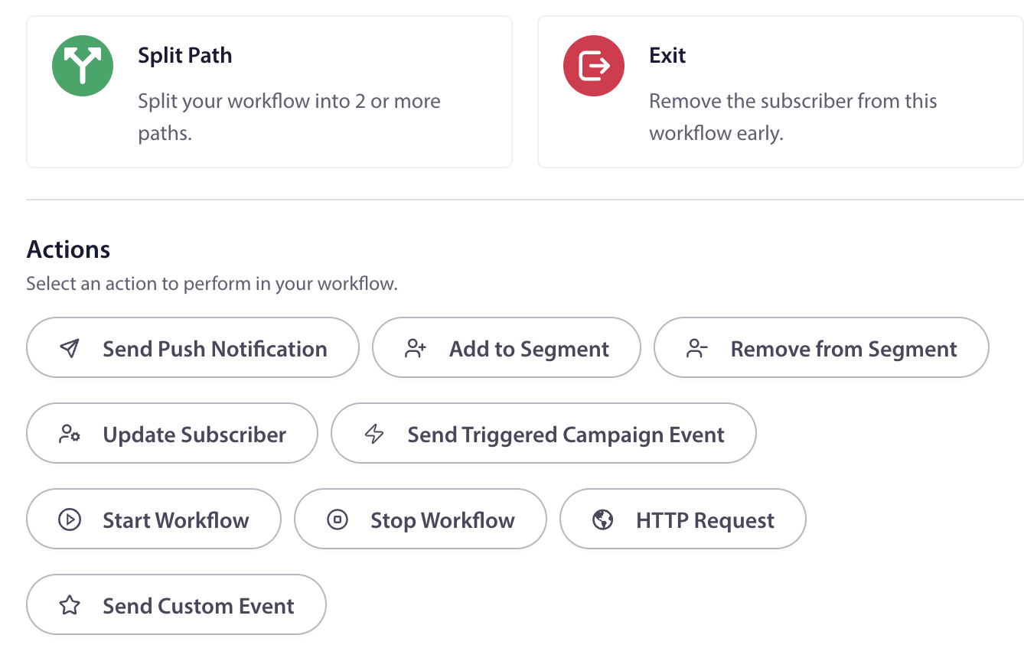Click the add-user icon for Add to Segment

[416, 349]
